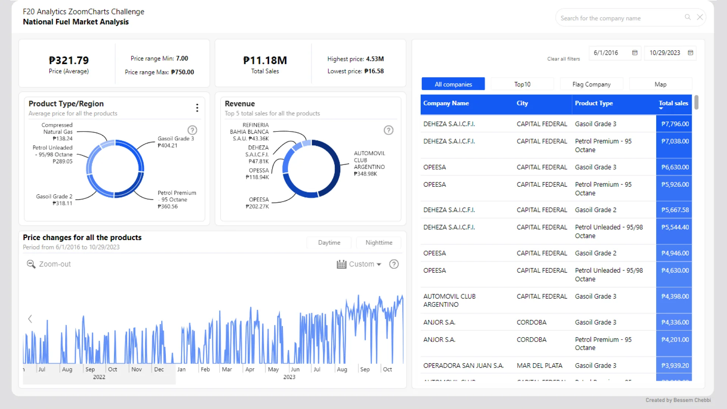Click the calendar icon beside Custom
The height and width of the screenshot is (409, 727).
(x=342, y=264)
